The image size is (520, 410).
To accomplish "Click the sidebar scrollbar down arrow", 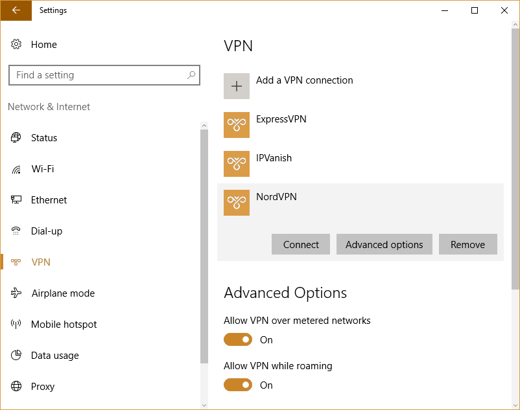I will 204,405.
